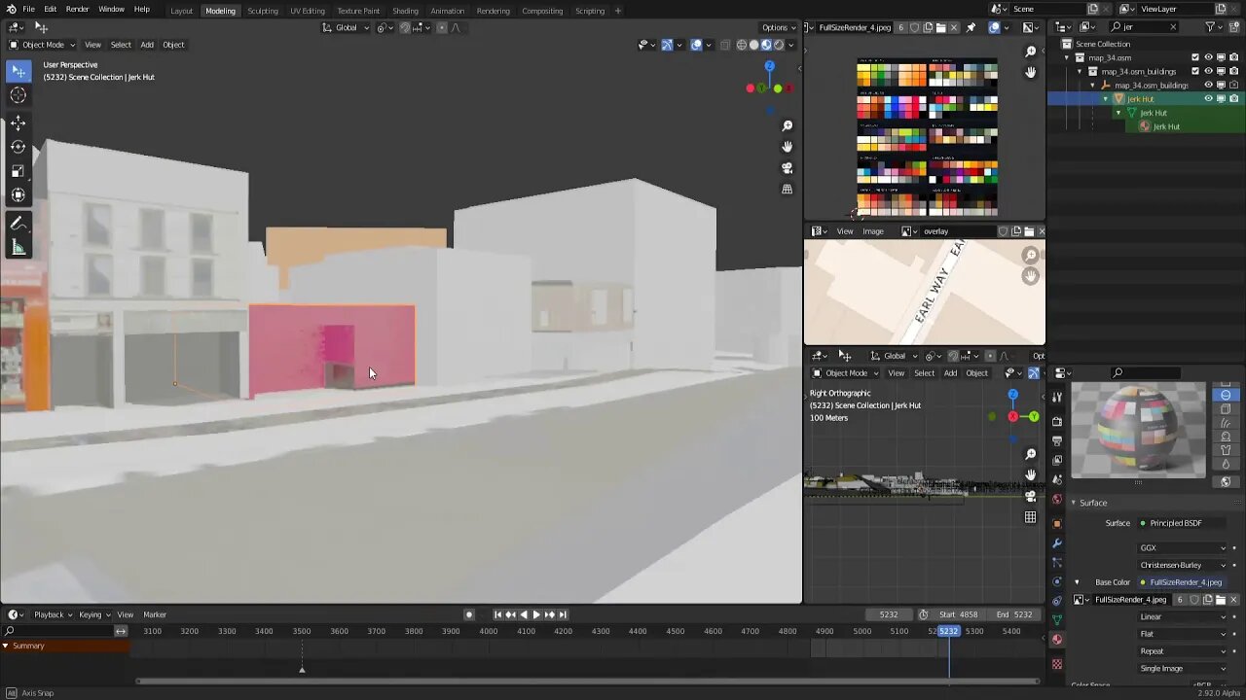1246x700 pixels.
Task: Enable snapping magnet in main header
Action: click(x=405, y=27)
